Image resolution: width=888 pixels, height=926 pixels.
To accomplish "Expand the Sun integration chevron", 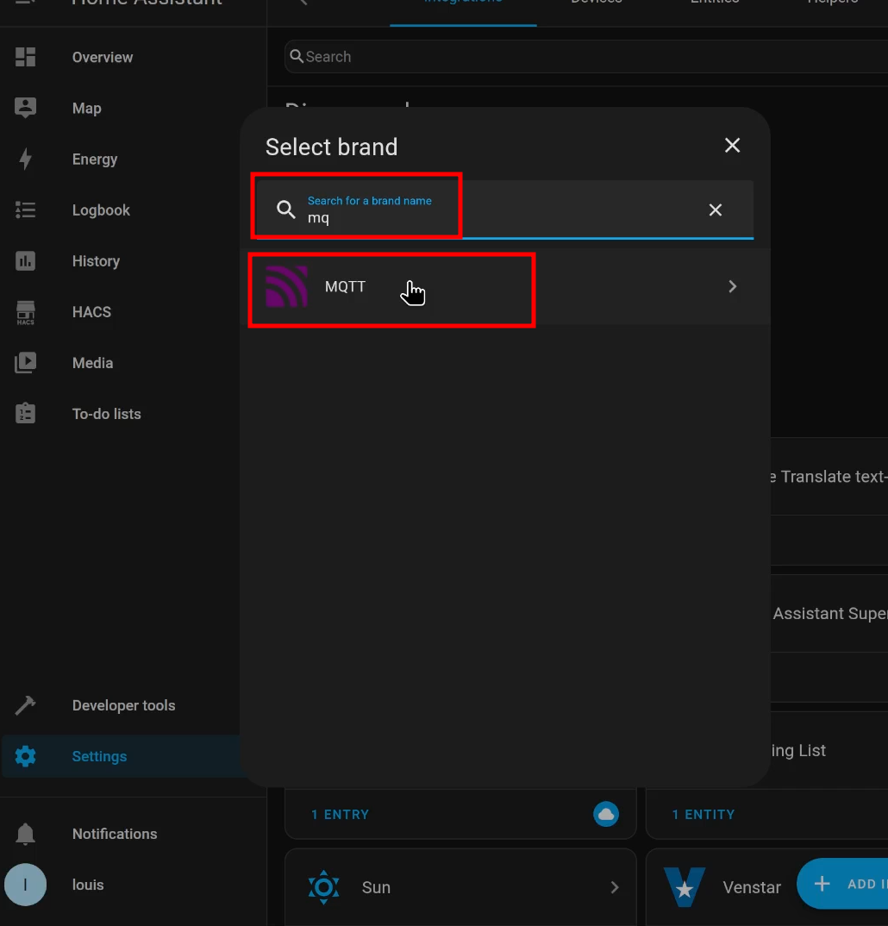I will click(615, 887).
